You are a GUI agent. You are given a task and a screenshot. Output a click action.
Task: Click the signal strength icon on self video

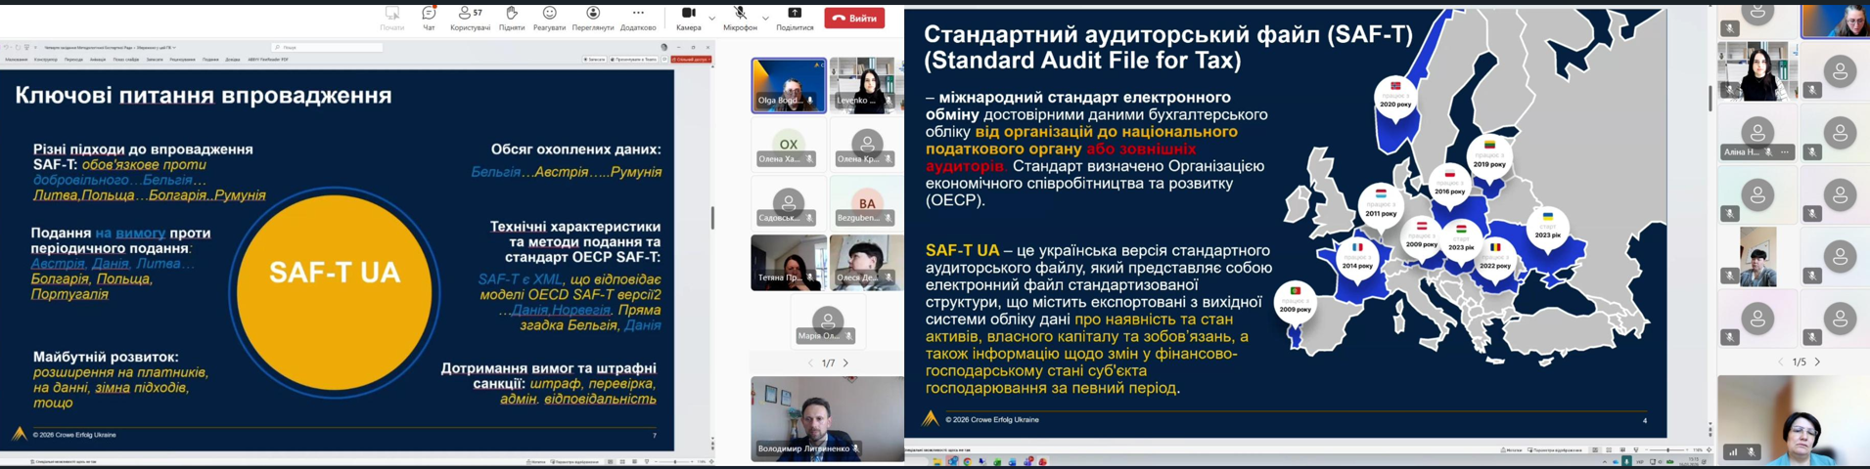[x=1734, y=452]
